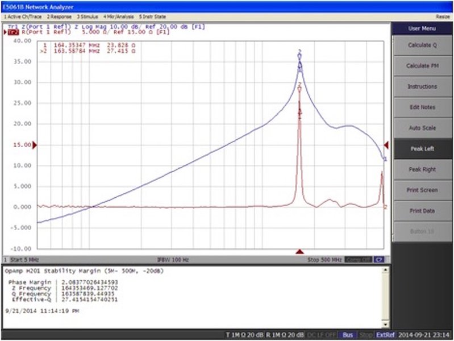
Task: Click the Q Frequency value in notes
Action: [x=88, y=294]
